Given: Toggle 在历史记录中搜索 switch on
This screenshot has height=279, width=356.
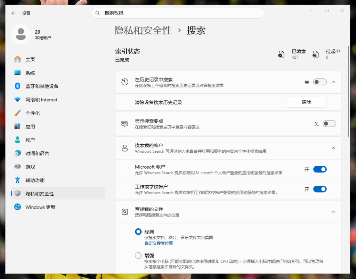Looking at the screenshot, I should tap(320, 82).
